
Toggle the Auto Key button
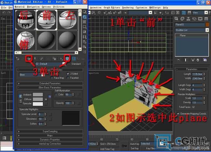135,144
